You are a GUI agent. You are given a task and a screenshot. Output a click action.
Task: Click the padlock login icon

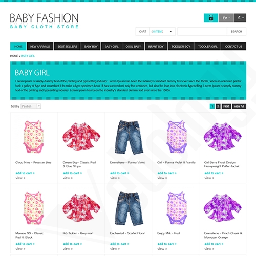coord(211,18)
